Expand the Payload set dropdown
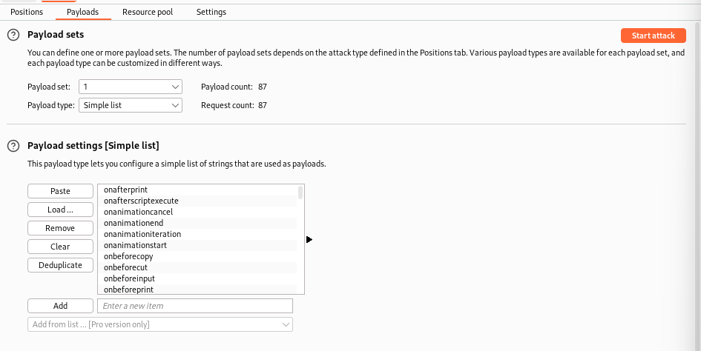This screenshot has height=351, width=701. tap(131, 87)
